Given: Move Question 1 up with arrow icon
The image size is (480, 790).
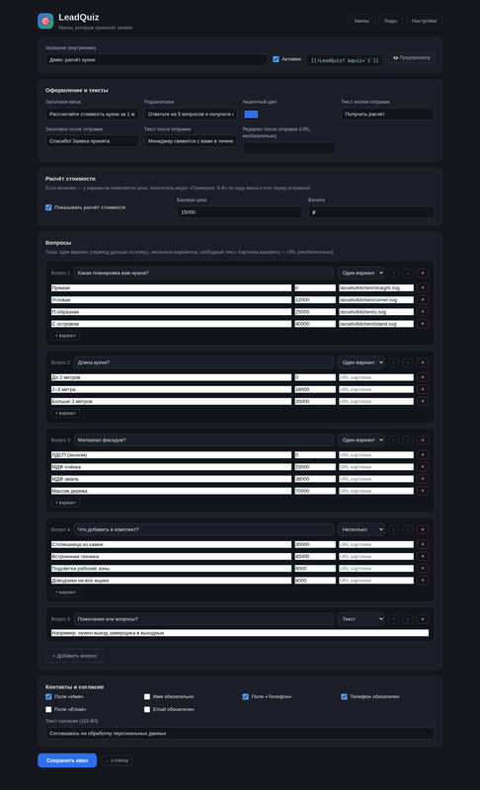Looking at the screenshot, I should (x=393, y=274).
